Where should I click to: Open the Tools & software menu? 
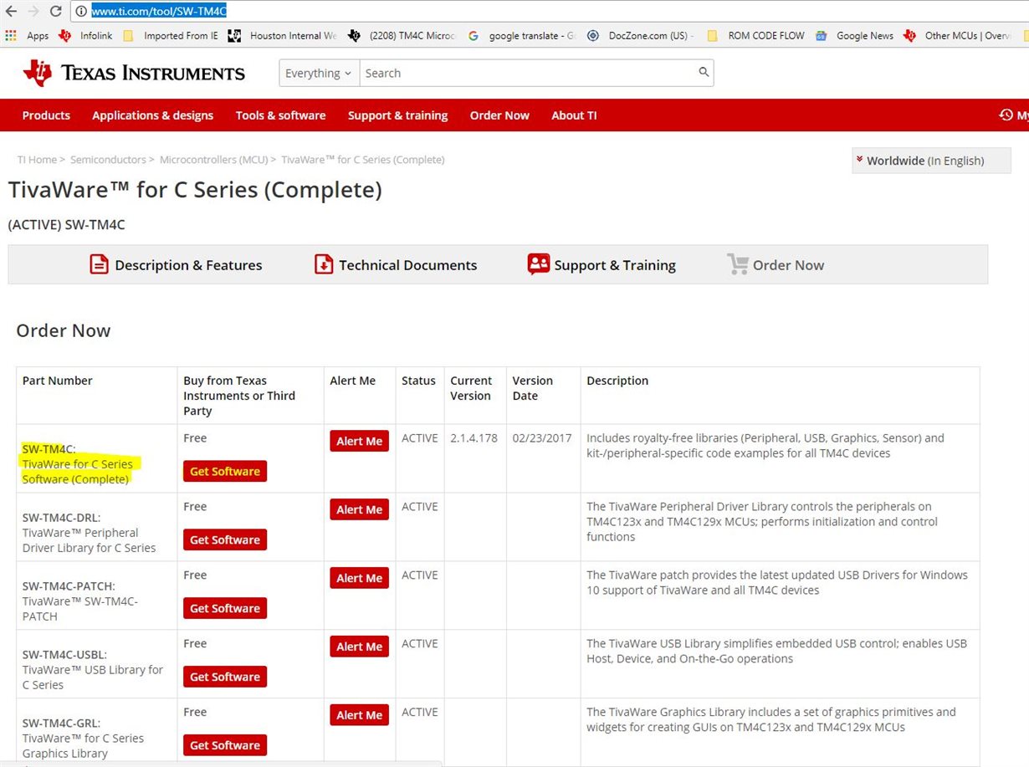(x=280, y=115)
